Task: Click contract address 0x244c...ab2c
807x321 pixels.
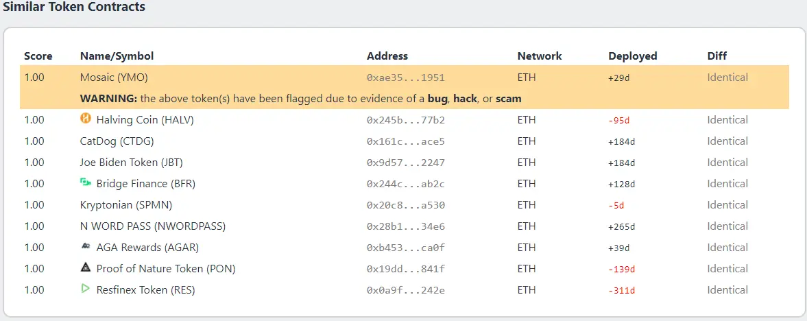Action: (x=406, y=184)
